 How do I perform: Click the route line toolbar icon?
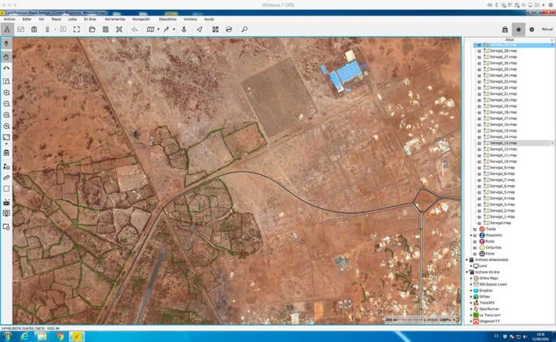[166, 29]
